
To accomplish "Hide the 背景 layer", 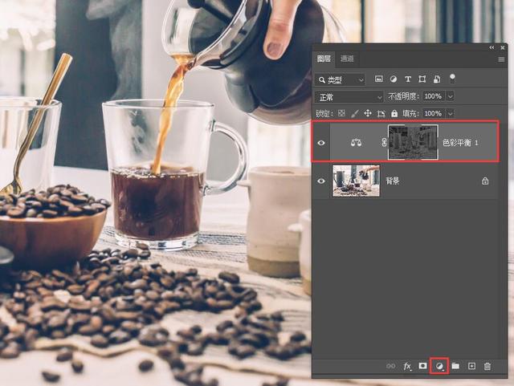I will (321, 181).
